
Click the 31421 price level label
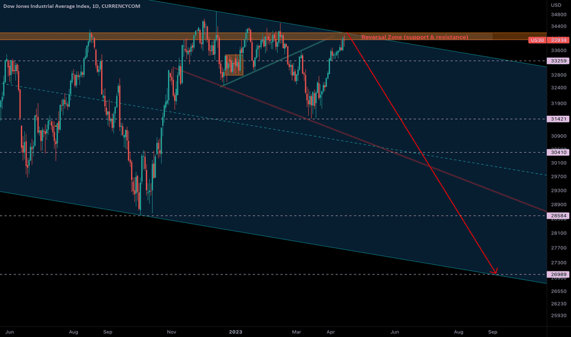tap(558, 119)
